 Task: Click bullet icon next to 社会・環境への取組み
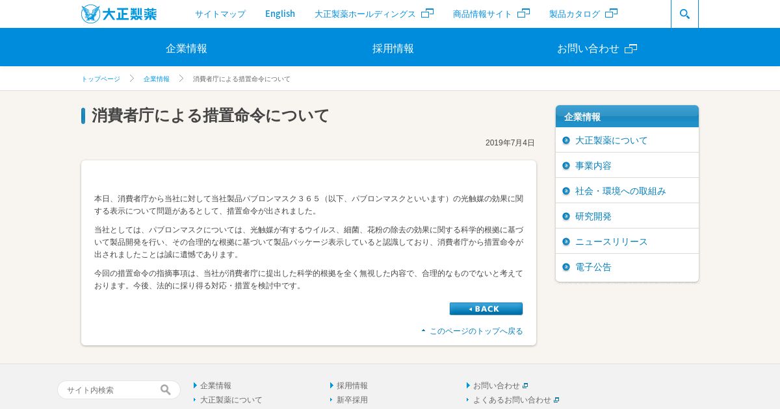pos(566,191)
